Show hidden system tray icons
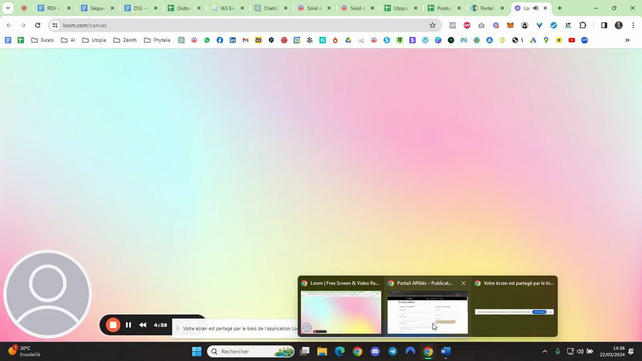Screen dimensions: 642x361 545,351
